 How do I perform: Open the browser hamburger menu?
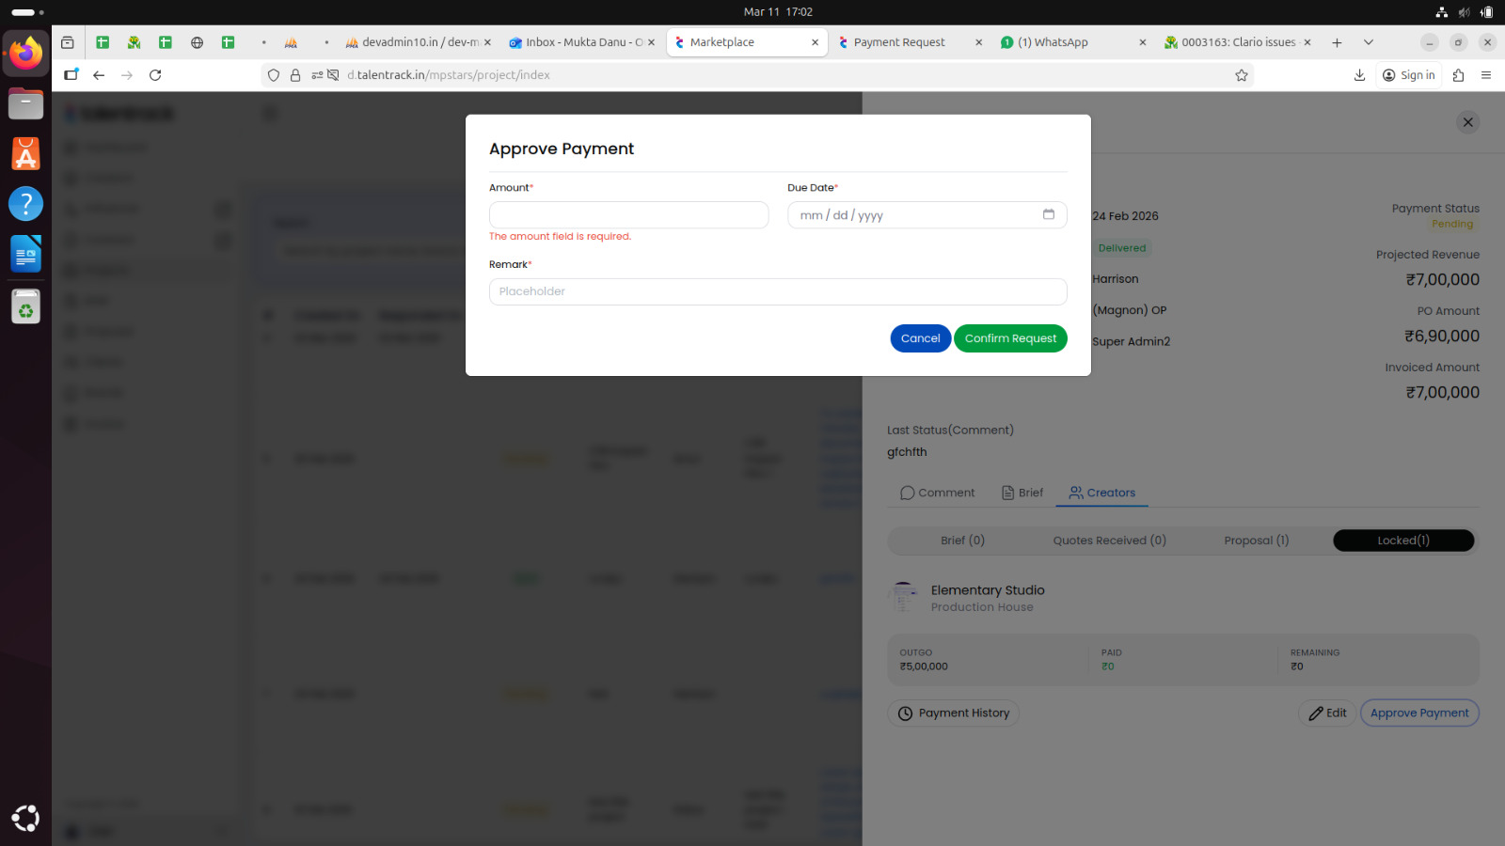point(1486,75)
